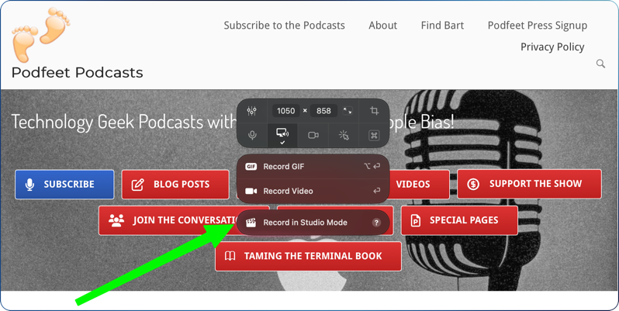Image resolution: width=619 pixels, height=311 pixels.
Task: Click the Podfeet footprints logo
Action: pyautogui.click(x=40, y=35)
